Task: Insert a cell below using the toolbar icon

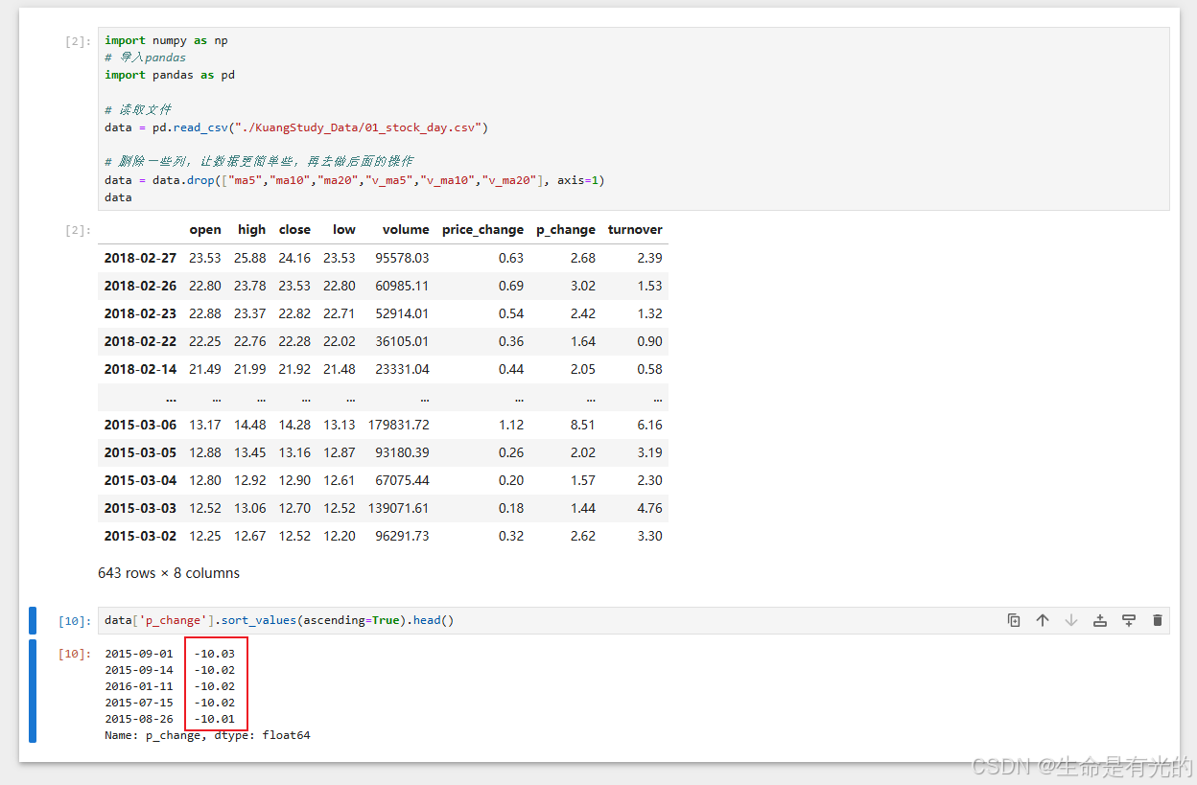Action: pyautogui.click(x=1129, y=620)
